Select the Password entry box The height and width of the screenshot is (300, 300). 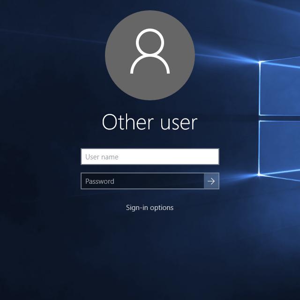point(142,181)
